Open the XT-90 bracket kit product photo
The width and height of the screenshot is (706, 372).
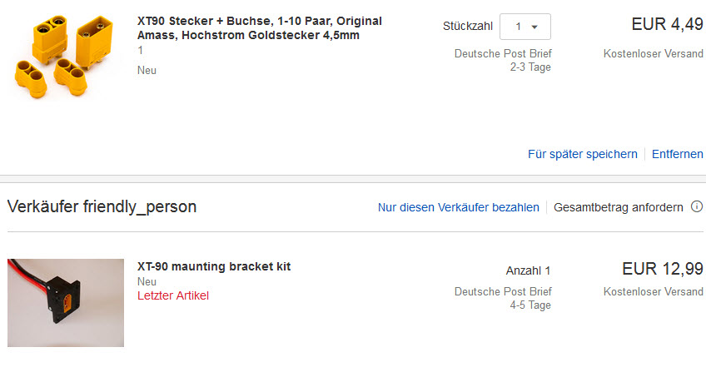click(x=66, y=302)
